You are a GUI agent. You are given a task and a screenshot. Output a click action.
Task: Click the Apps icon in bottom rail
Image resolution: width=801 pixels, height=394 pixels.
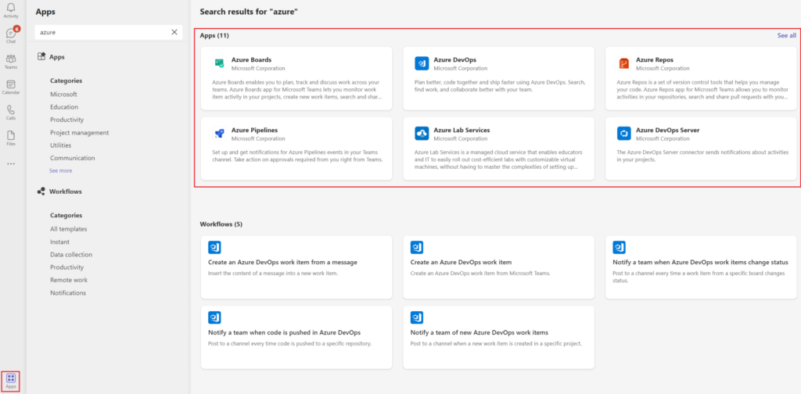click(x=11, y=381)
